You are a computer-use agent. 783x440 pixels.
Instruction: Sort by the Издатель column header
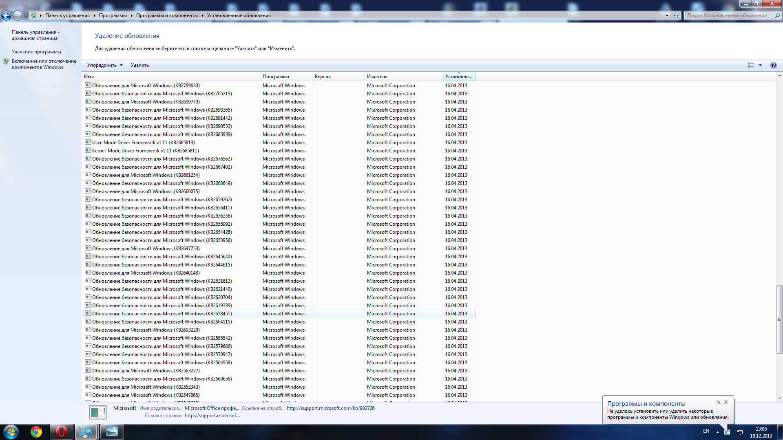click(377, 77)
